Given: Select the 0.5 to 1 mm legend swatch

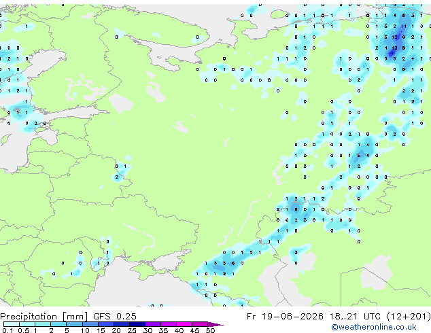Looking at the screenshot, I should click(x=27, y=324).
